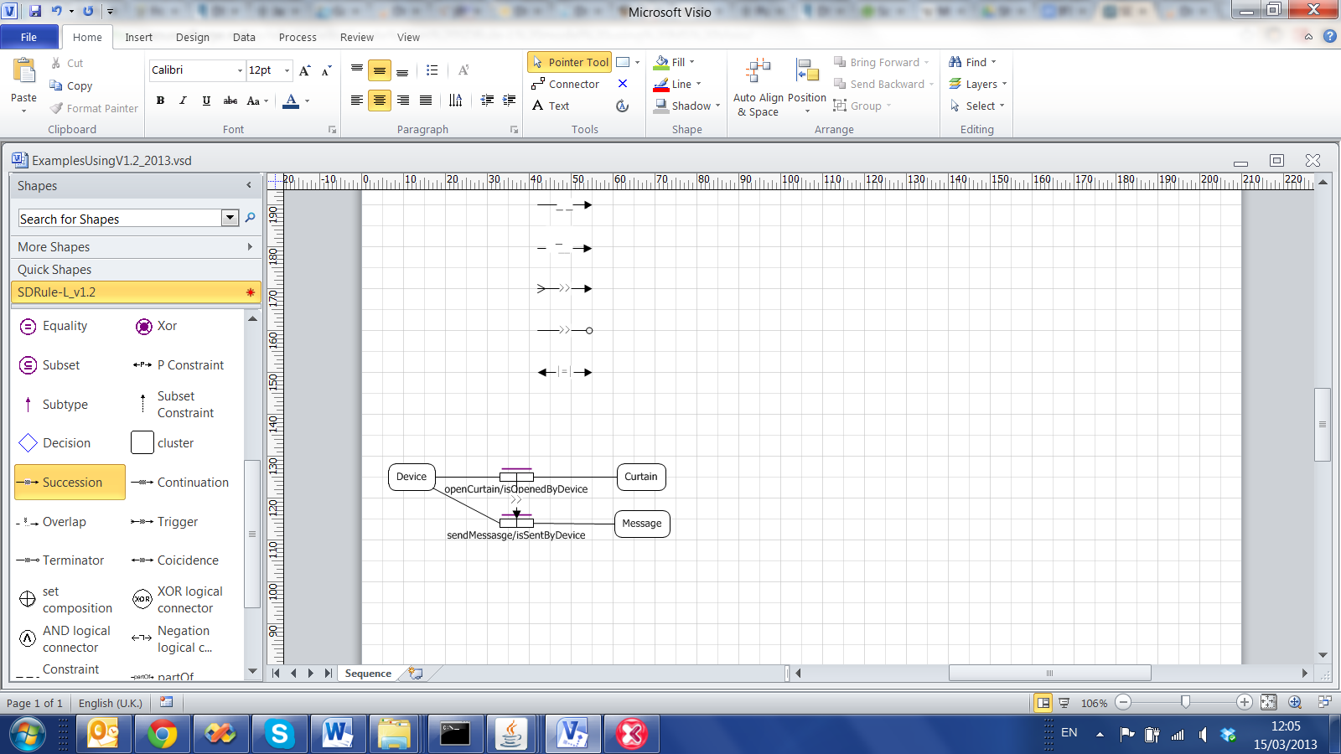Screen dimensions: 1341x754
Task: Click the zoom in plus button
Action: [x=1245, y=702]
